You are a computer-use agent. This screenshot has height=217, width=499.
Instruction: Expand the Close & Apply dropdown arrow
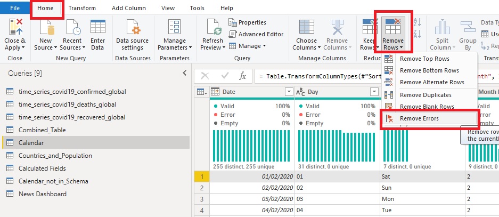23,48
